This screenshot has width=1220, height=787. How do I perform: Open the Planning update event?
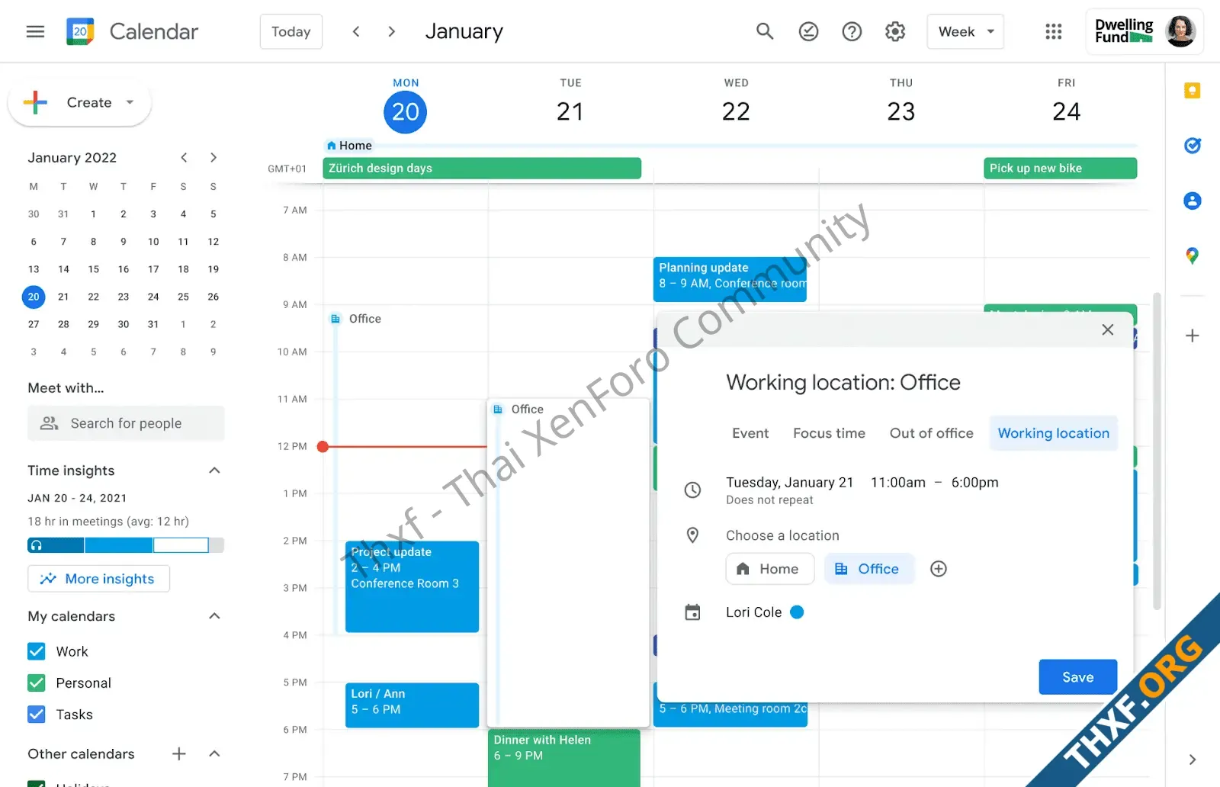730,279
